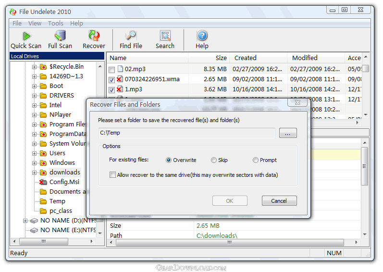Expand the $Recycle.Bin tree node
Image resolution: width=383 pixels, height=272 pixels.
click(34, 67)
